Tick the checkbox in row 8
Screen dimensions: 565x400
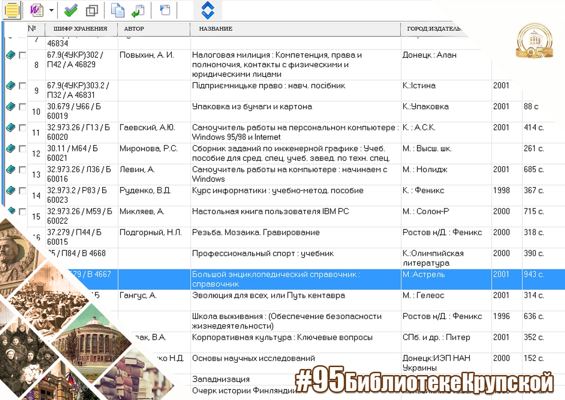22,55
